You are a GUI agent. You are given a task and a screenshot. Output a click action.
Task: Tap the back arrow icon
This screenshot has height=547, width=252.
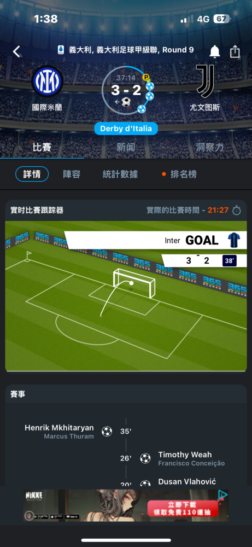[16, 51]
